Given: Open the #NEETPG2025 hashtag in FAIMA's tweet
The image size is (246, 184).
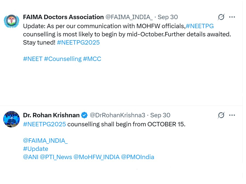Looking at the screenshot, I should (78, 42).
